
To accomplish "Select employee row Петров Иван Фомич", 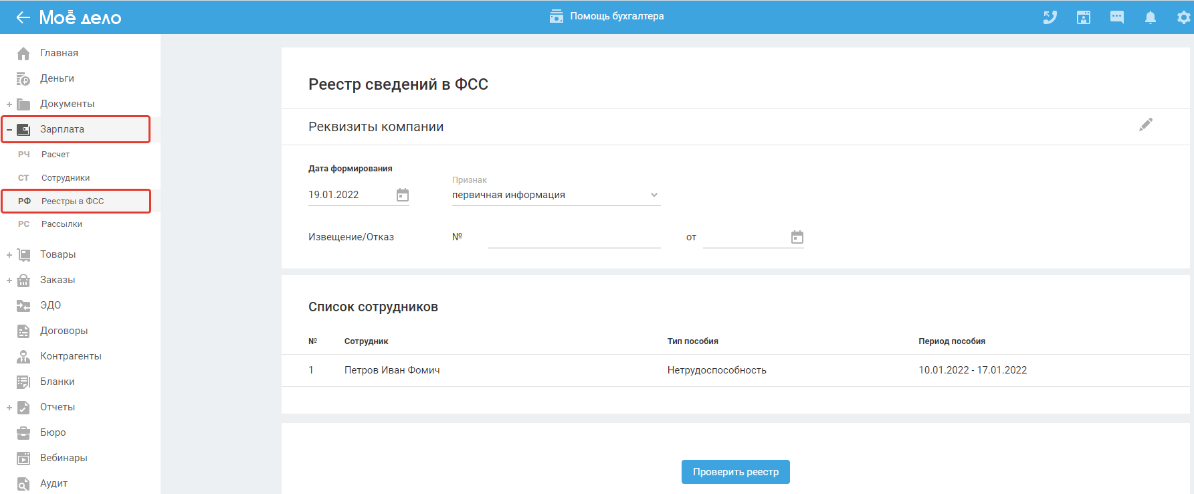I will [392, 370].
